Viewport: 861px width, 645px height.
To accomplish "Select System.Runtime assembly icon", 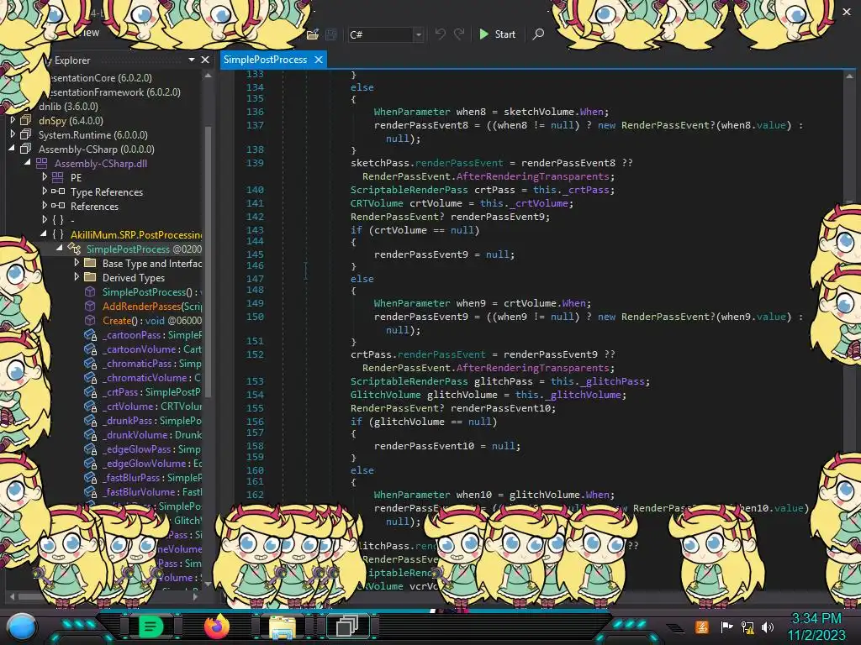I will (x=25, y=134).
